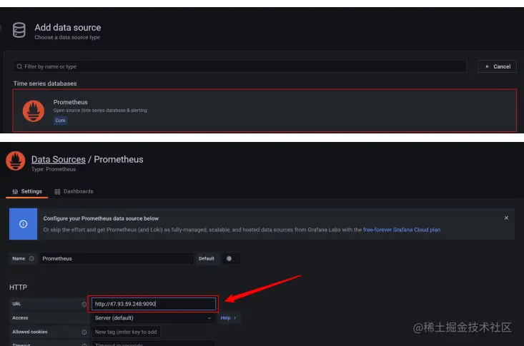Open the Data Sources breadcrumb link

[x=59, y=160]
